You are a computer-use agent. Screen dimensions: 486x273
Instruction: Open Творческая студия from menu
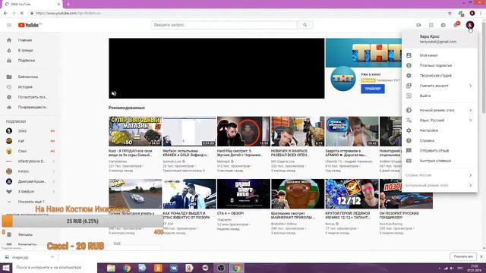point(440,76)
